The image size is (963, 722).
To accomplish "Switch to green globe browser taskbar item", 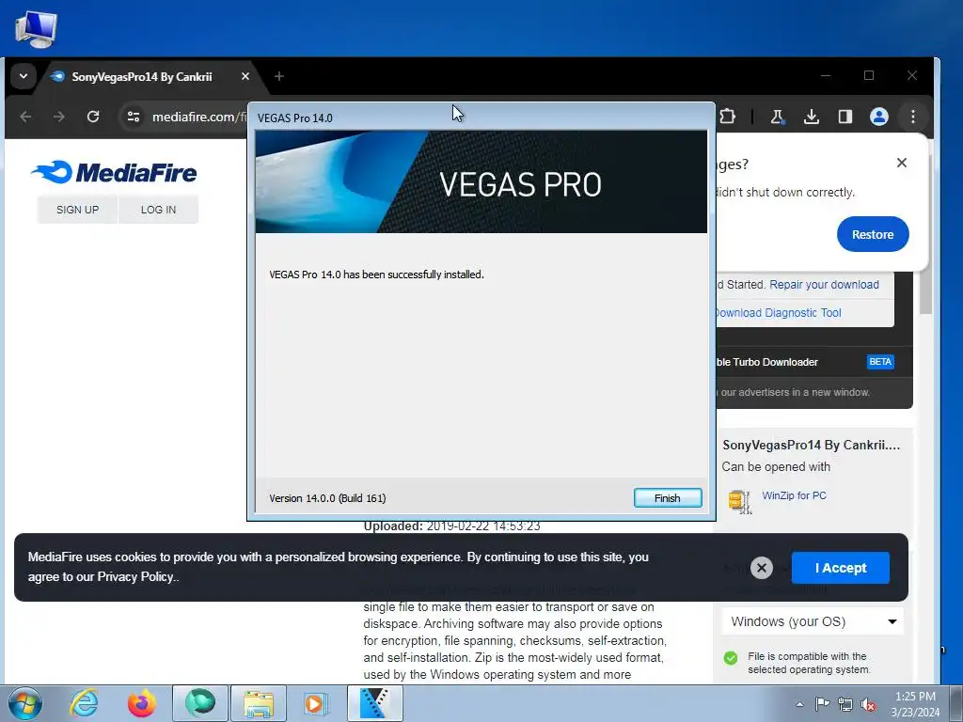I will [200, 703].
